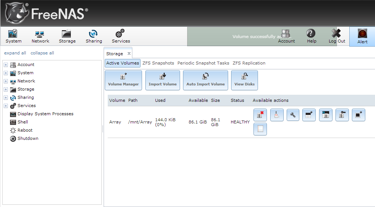Change Array permissions via key icon
The width and height of the screenshot is (375, 207).
(342, 115)
